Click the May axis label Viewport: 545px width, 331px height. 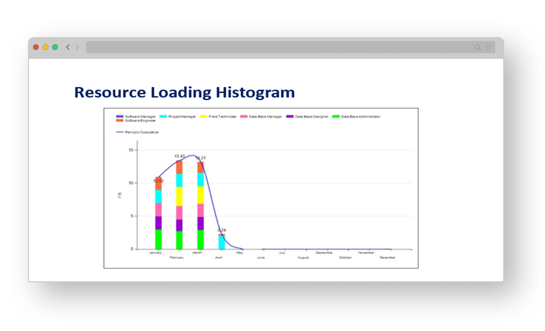[240, 253]
